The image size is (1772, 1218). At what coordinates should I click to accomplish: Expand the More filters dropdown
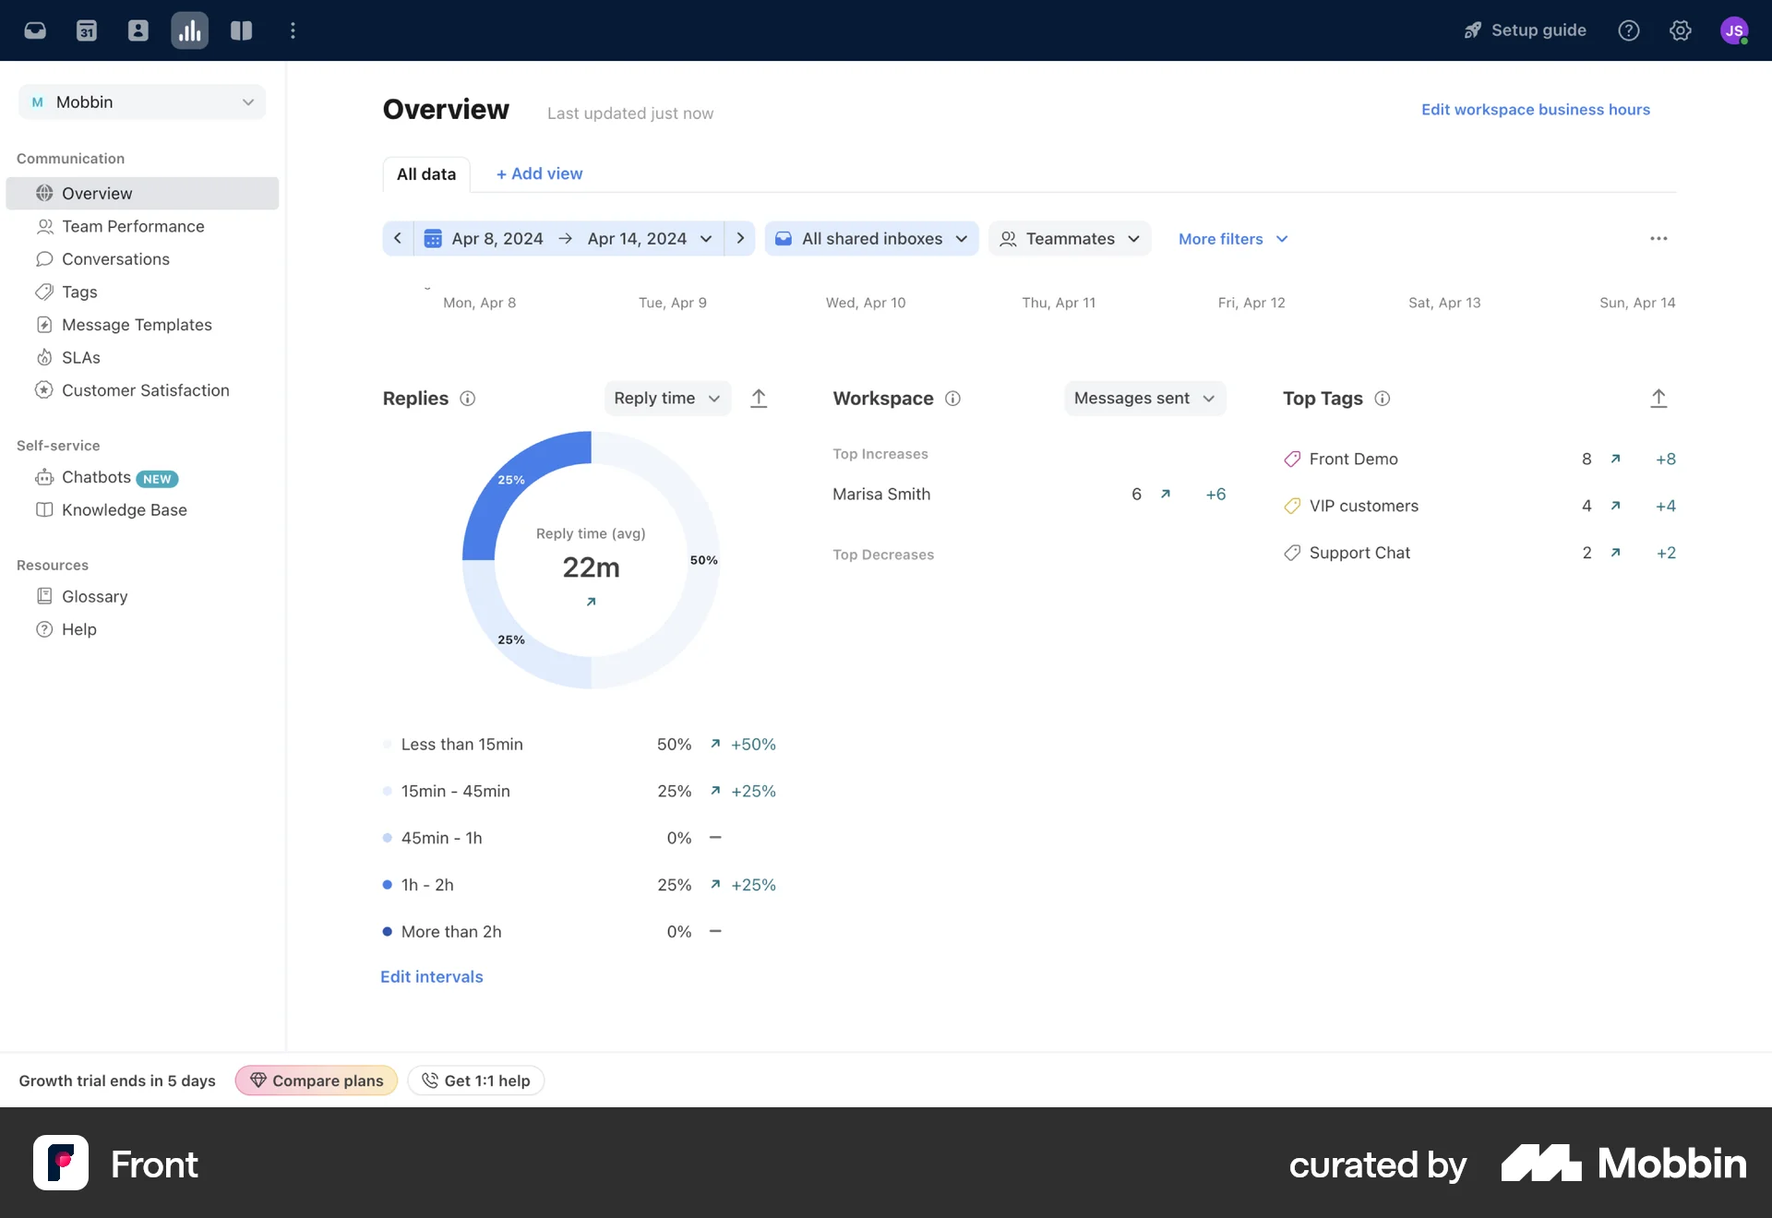click(x=1232, y=238)
